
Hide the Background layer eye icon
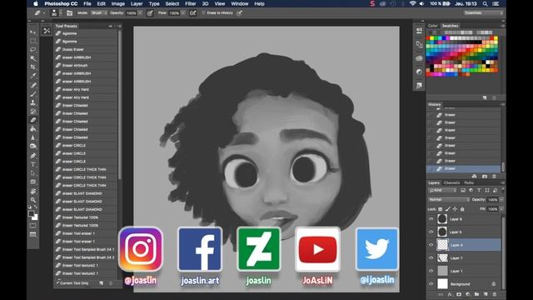point(431,283)
